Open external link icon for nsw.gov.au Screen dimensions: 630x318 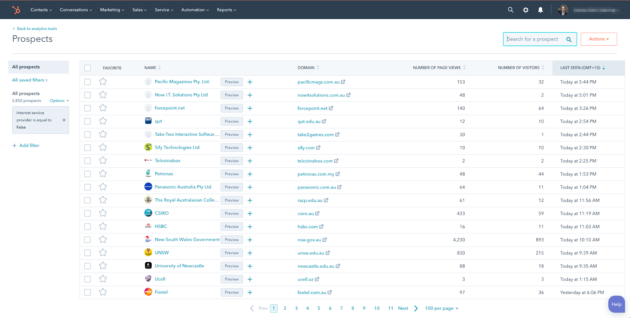(324, 240)
